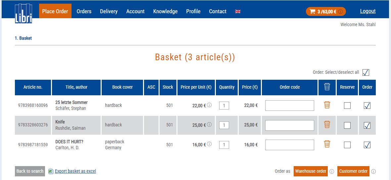This screenshot has width=391, height=180.
Task: Click the Price per Unit (€) header
Action: [196, 87]
